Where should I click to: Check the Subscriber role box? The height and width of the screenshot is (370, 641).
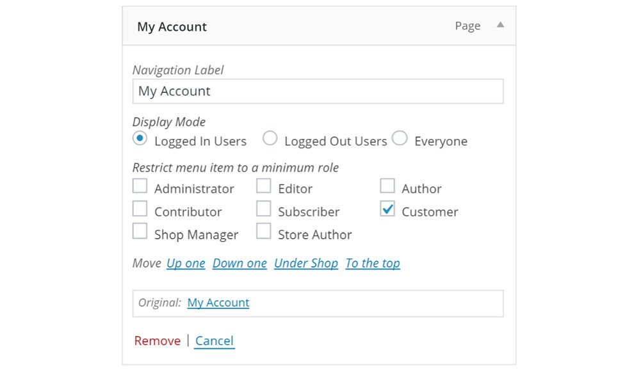click(x=264, y=209)
